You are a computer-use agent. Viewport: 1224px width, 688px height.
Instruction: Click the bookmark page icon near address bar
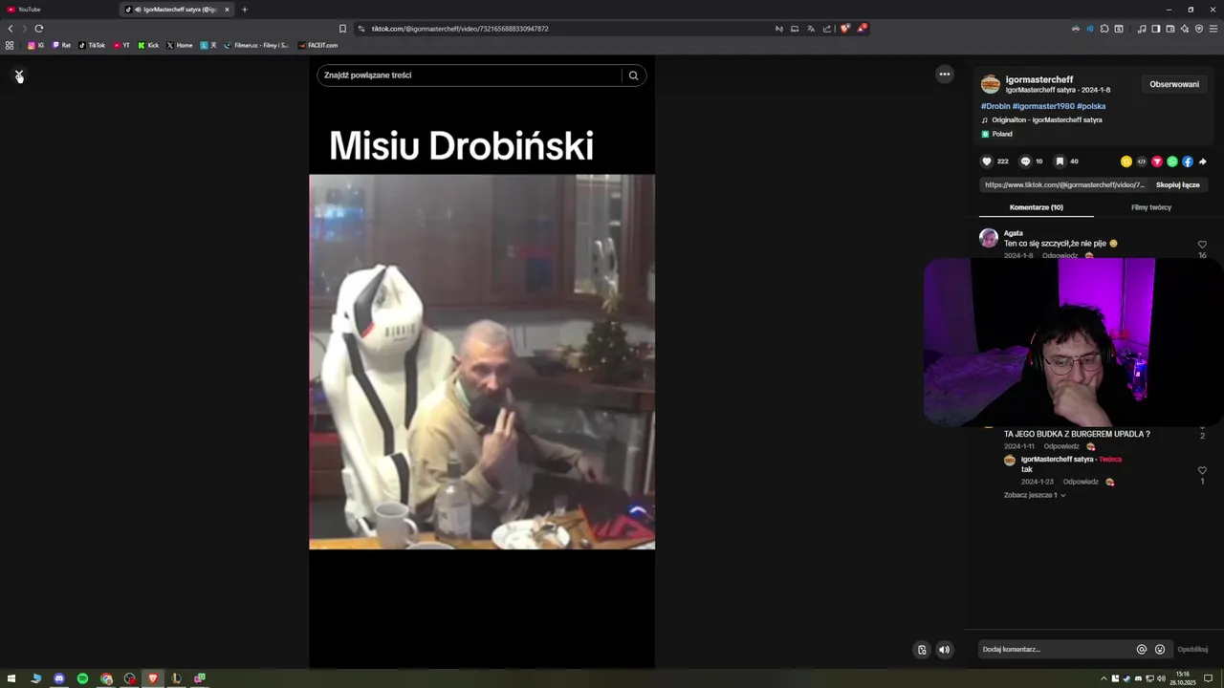[342, 29]
